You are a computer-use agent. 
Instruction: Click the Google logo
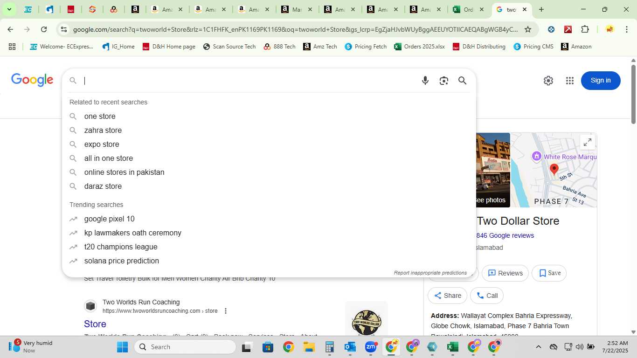pyautogui.click(x=32, y=80)
